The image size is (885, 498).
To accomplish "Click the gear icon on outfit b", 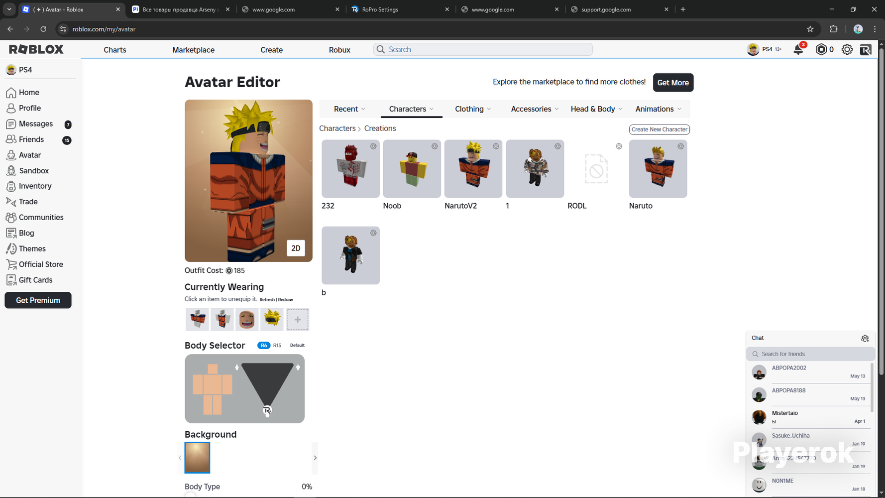I will [373, 233].
